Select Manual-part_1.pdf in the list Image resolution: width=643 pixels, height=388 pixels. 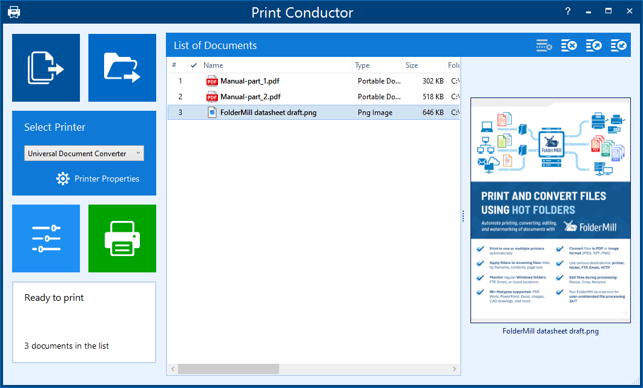249,81
